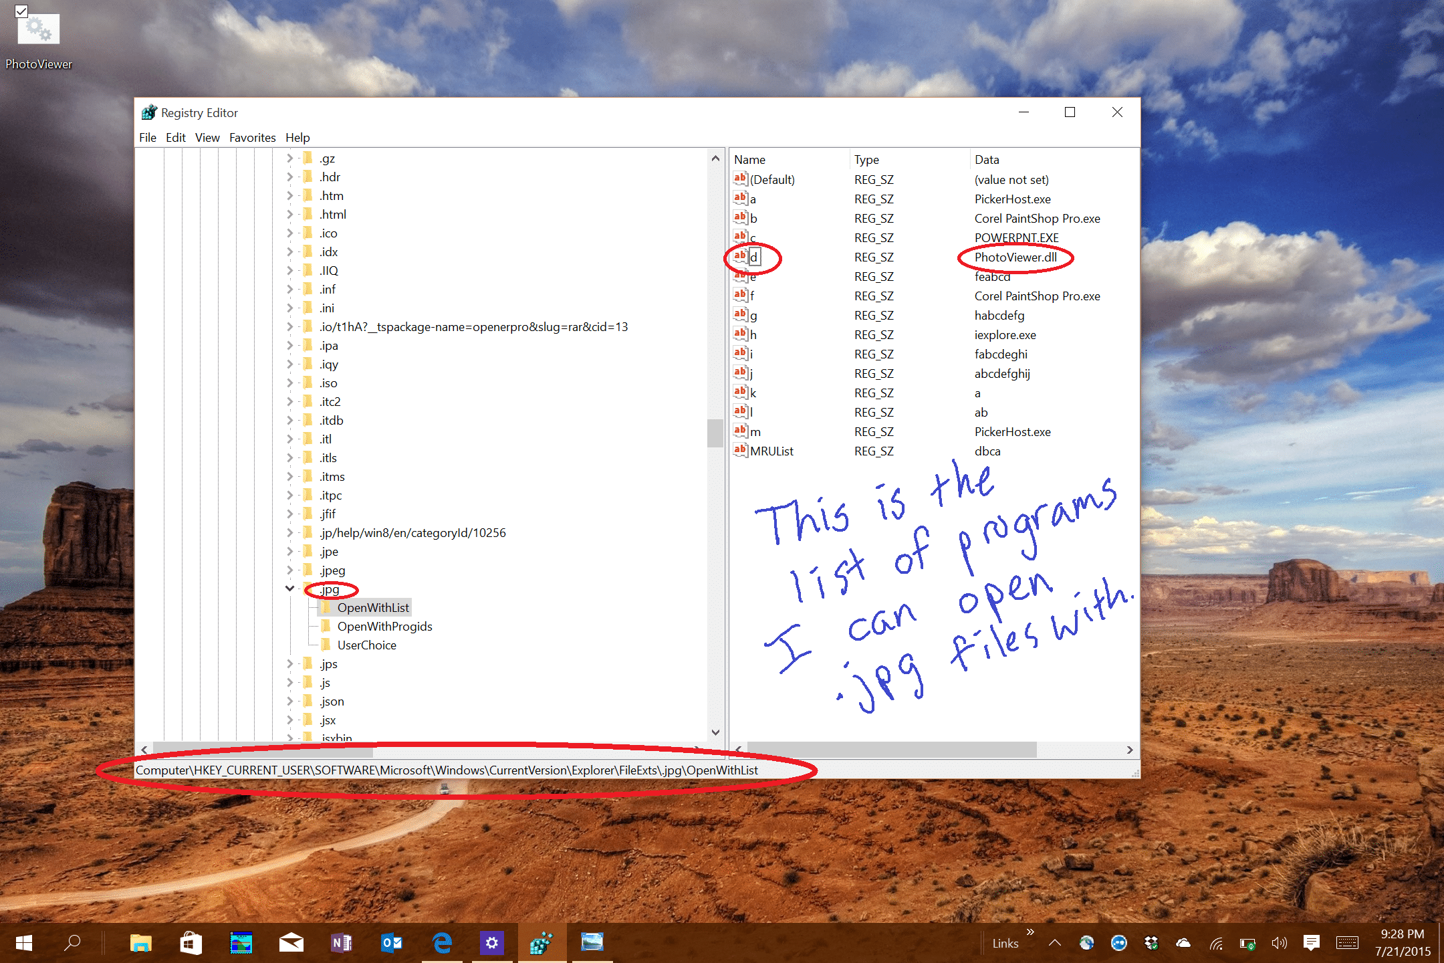Image resolution: width=1444 pixels, height=963 pixels.
Task: Open the taskbar clock and date
Action: point(1403,943)
